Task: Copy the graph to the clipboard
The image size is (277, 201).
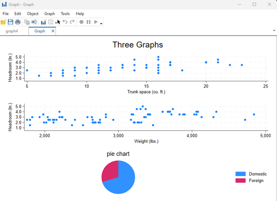Action: pos(27,22)
